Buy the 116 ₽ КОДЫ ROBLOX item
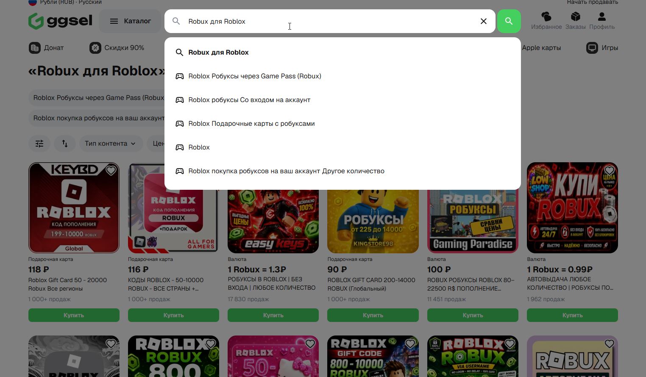The width and height of the screenshot is (646, 377). 173,315
